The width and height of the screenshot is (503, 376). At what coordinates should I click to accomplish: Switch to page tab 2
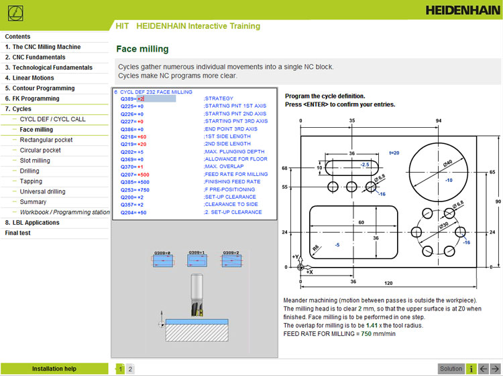(130, 369)
